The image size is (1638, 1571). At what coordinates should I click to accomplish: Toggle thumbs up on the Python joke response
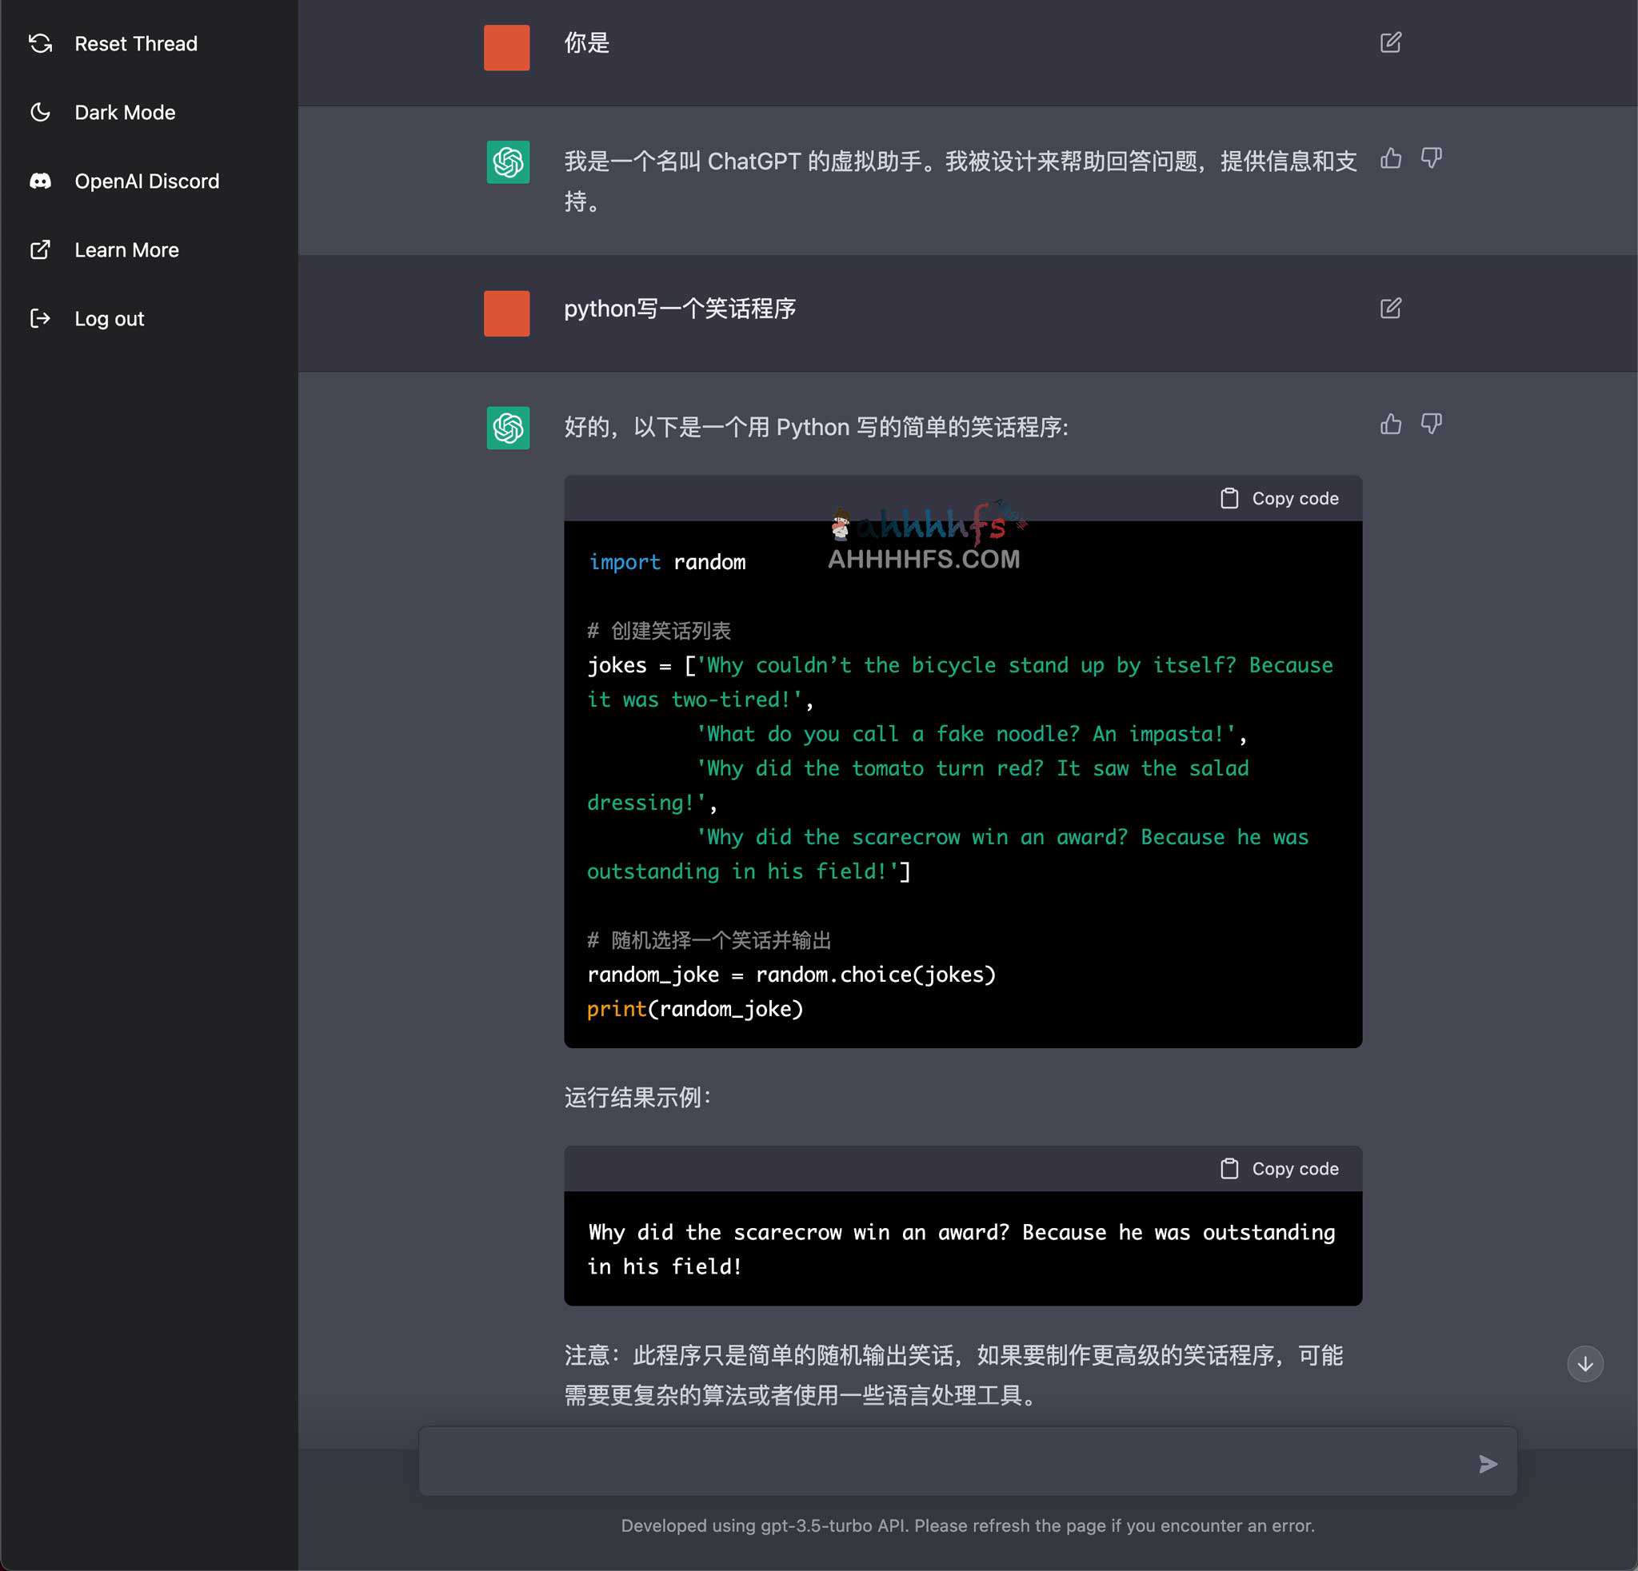1392,425
